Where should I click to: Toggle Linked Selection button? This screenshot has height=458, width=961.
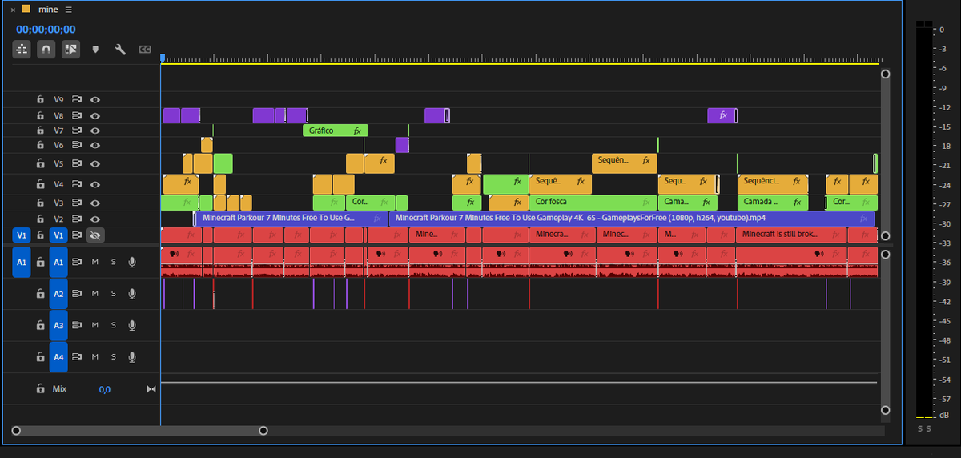70,50
